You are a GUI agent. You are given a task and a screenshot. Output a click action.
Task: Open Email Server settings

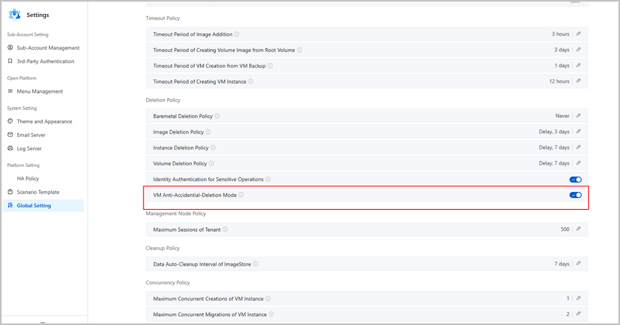tap(31, 135)
